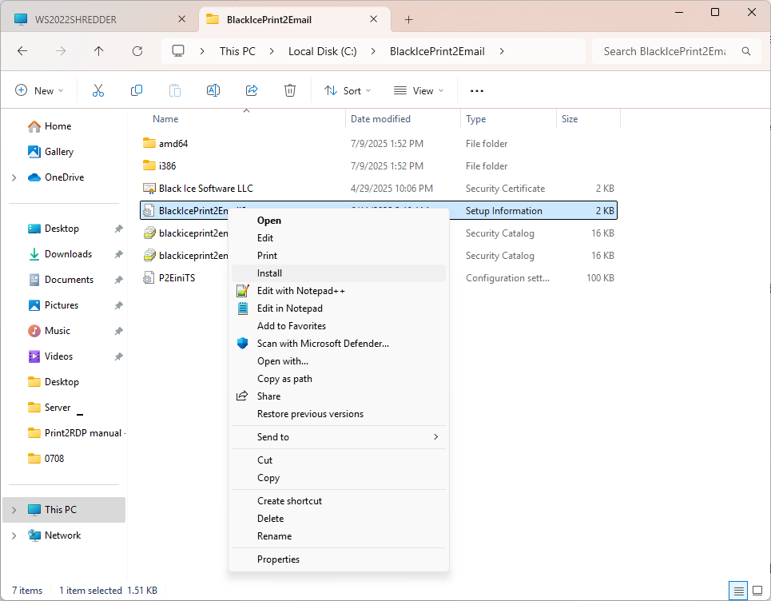Choose Install from the context menu

pos(270,273)
